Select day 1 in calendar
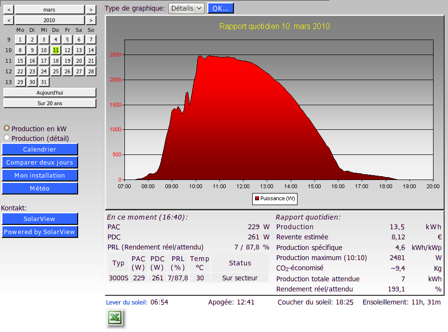Screen dimensions: 448x332 (20, 40)
